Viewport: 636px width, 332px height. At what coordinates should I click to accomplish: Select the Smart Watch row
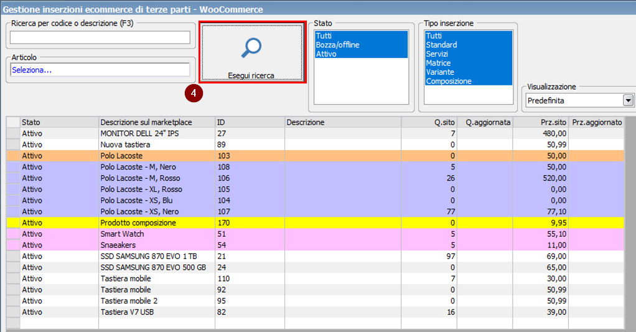coord(315,234)
